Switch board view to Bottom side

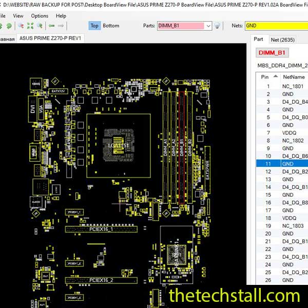point(111,26)
